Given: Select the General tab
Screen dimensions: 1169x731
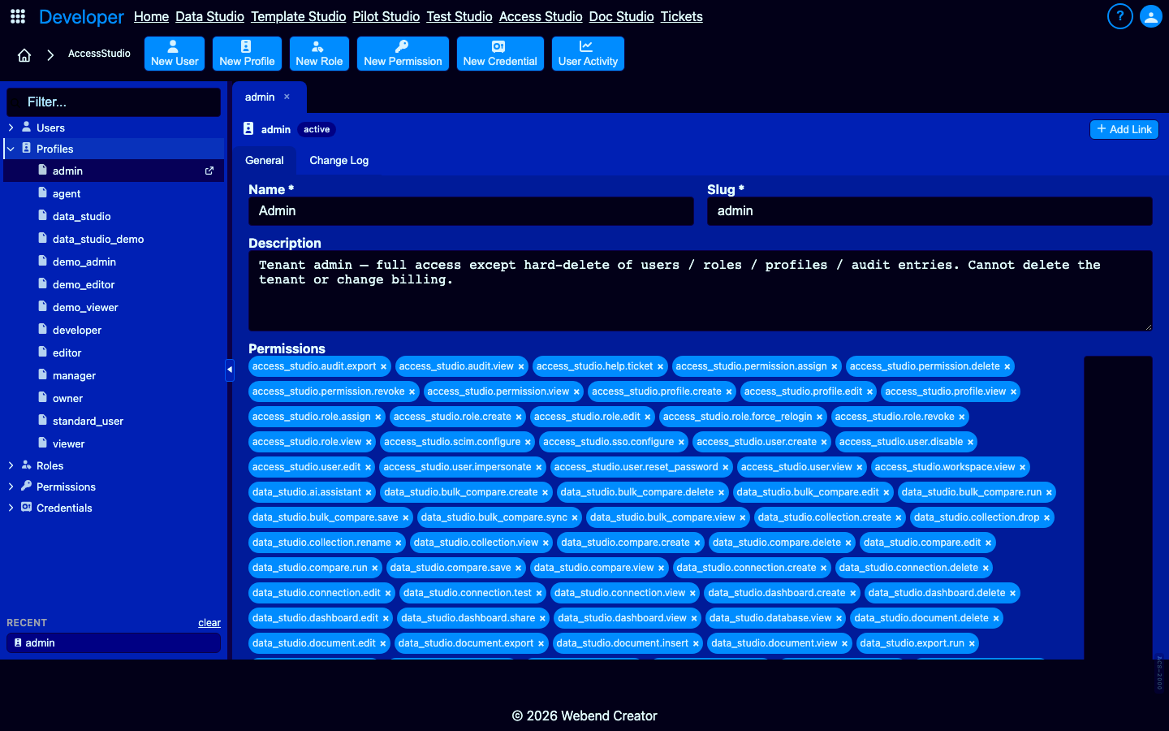Looking at the screenshot, I should [265, 161].
